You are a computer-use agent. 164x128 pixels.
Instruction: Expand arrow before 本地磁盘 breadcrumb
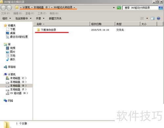click(32, 8)
